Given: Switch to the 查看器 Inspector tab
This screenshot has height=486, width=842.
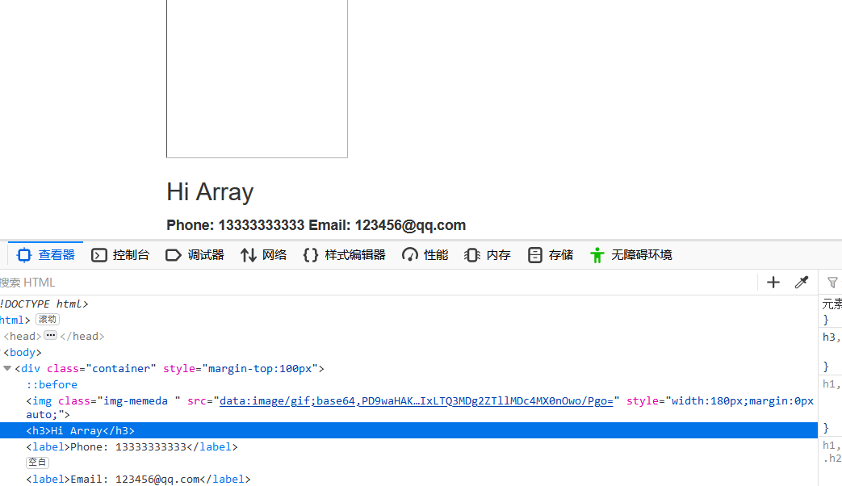Looking at the screenshot, I should (44, 254).
